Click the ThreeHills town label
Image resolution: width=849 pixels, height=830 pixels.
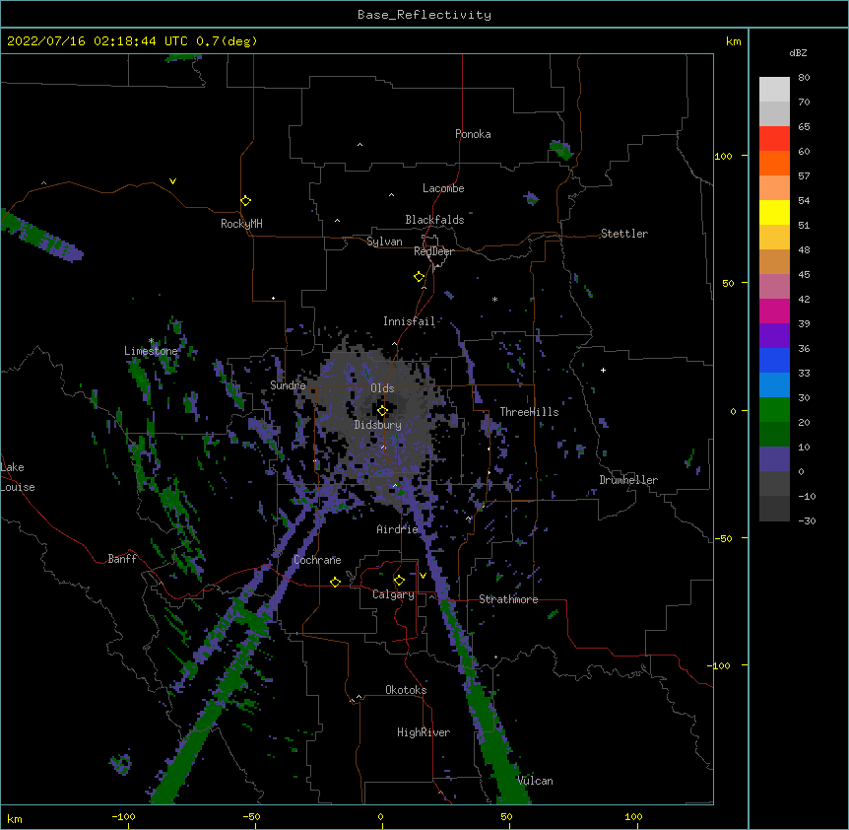(x=529, y=412)
